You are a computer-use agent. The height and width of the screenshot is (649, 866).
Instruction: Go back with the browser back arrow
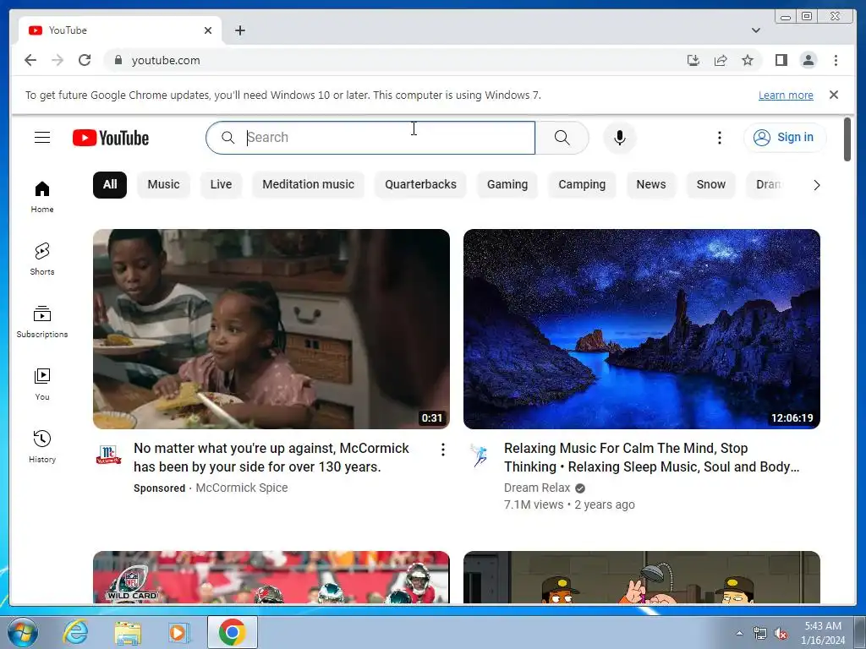pyautogui.click(x=30, y=60)
